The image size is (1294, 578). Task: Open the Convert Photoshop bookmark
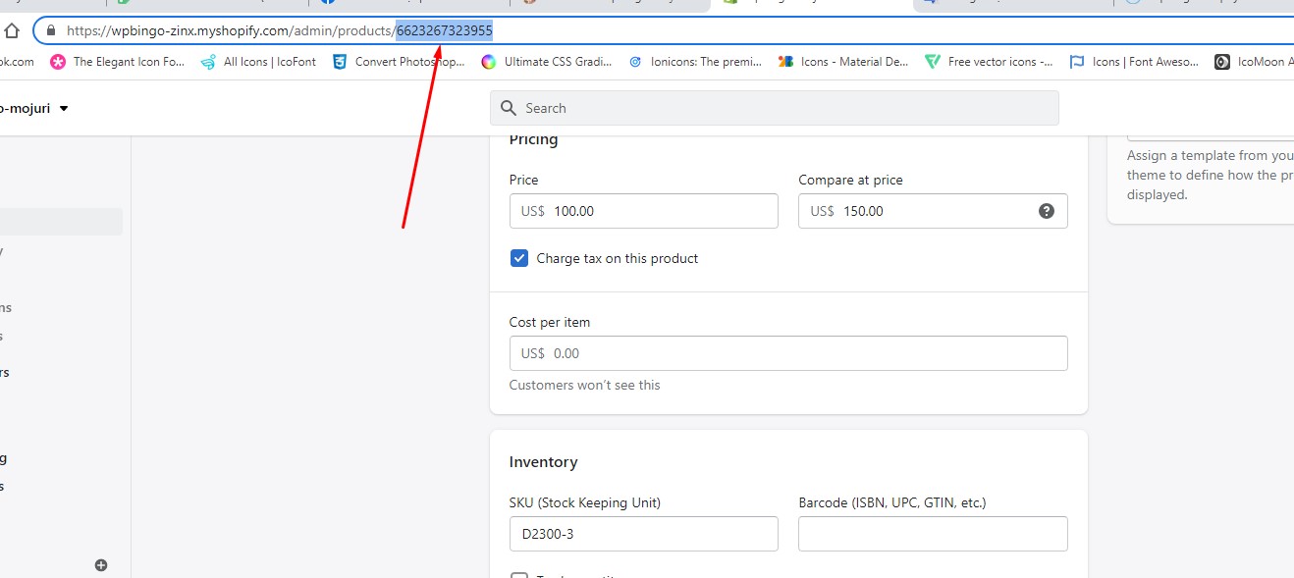pyautogui.click(x=399, y=62)
